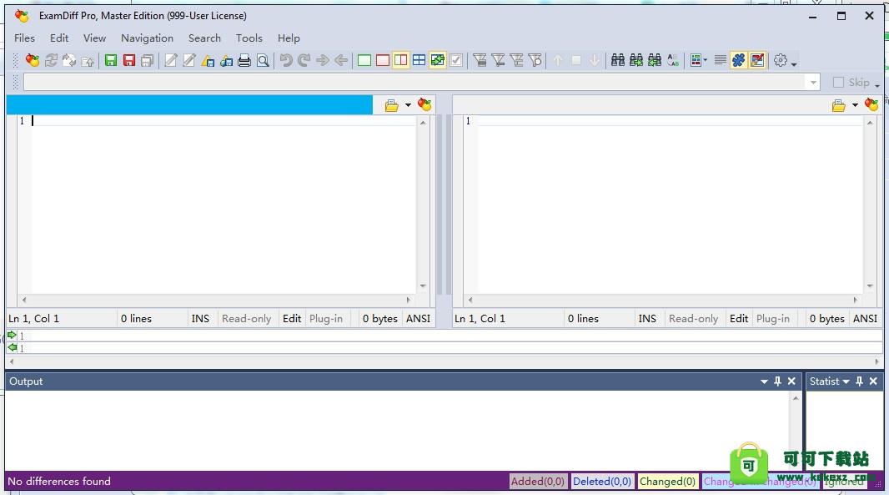Open the gear Options icon

pos(781,60)
